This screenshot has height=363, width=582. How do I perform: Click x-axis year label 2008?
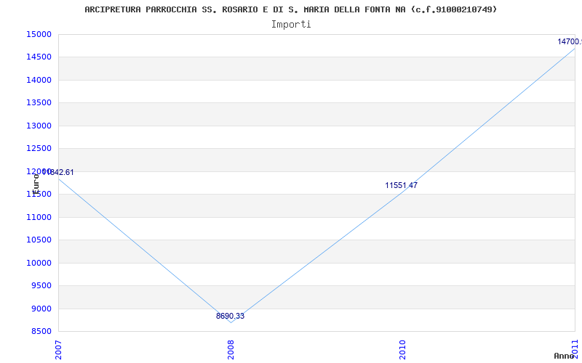point(231,350)
